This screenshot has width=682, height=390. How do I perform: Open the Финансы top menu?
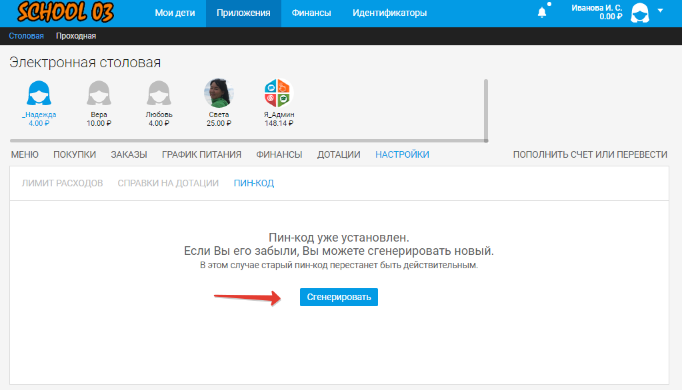tap(311, 13)
